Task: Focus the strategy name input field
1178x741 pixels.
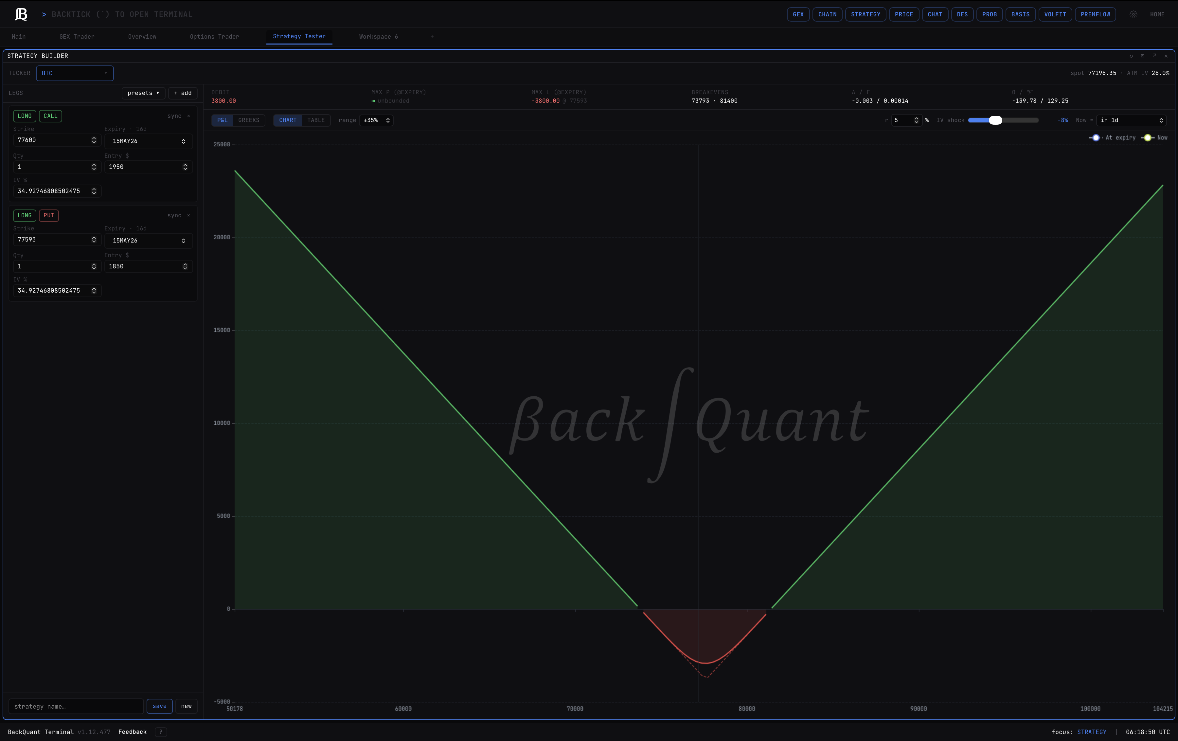Action: click(x=76, y=707)
